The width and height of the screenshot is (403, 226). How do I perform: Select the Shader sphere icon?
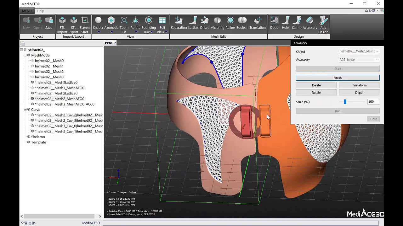point(98,20)
